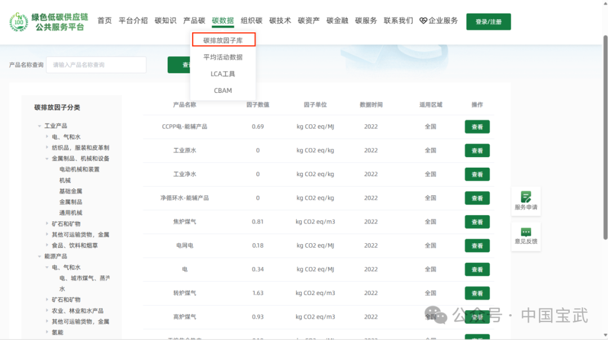Select the 碳数据 navigation tab
The width and height of the screenshot is (608, 340).
[222, 21]
